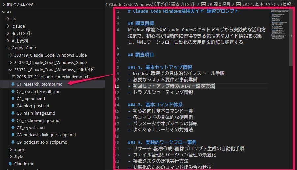Image resolution: width=297 pixels, height=170 pixels.
Task: Open C7_x-posts.md file
Action: pyautogui.click(x=31, y=127)
